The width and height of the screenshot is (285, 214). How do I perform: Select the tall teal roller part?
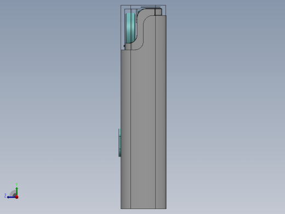coord(130,28)
